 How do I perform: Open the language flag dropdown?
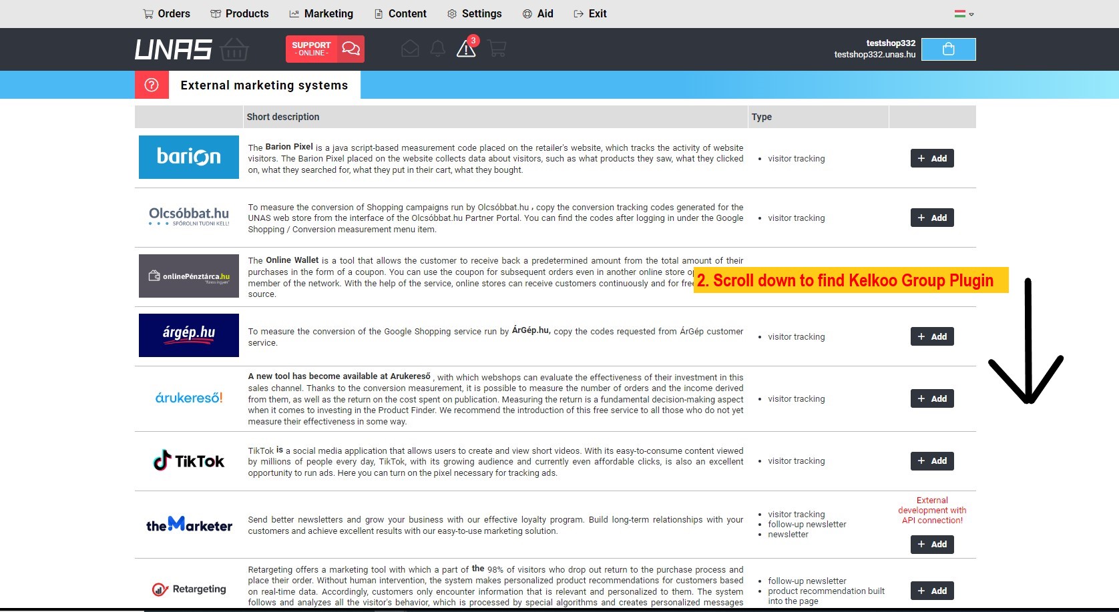point(963,13)
